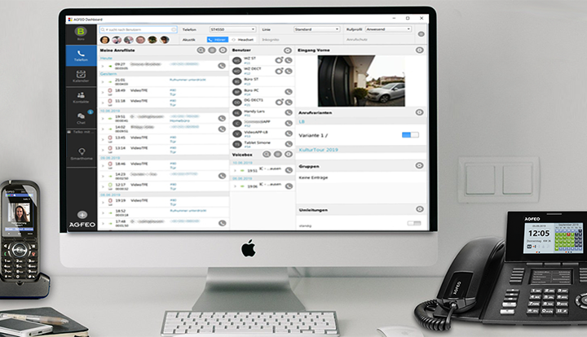This screenshot has height=337, width=587.
Task: Toggle the Variante 1 switch
Action: point(411,134)
